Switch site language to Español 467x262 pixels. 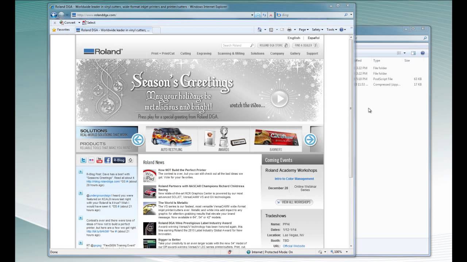point(313,38)
